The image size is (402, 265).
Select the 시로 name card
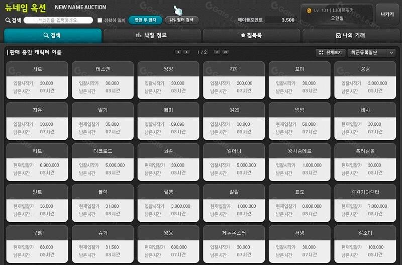37,80
